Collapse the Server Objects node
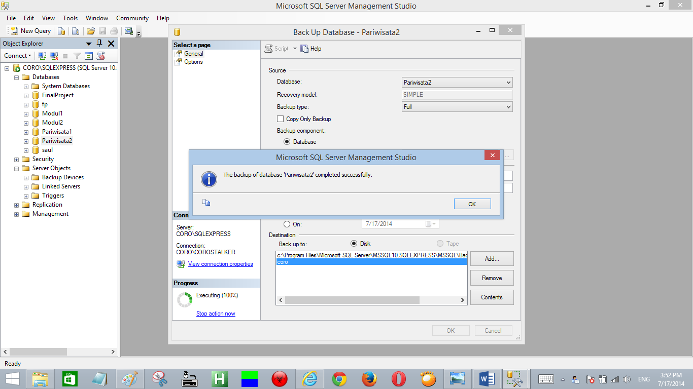 click(x=17, y=169)
